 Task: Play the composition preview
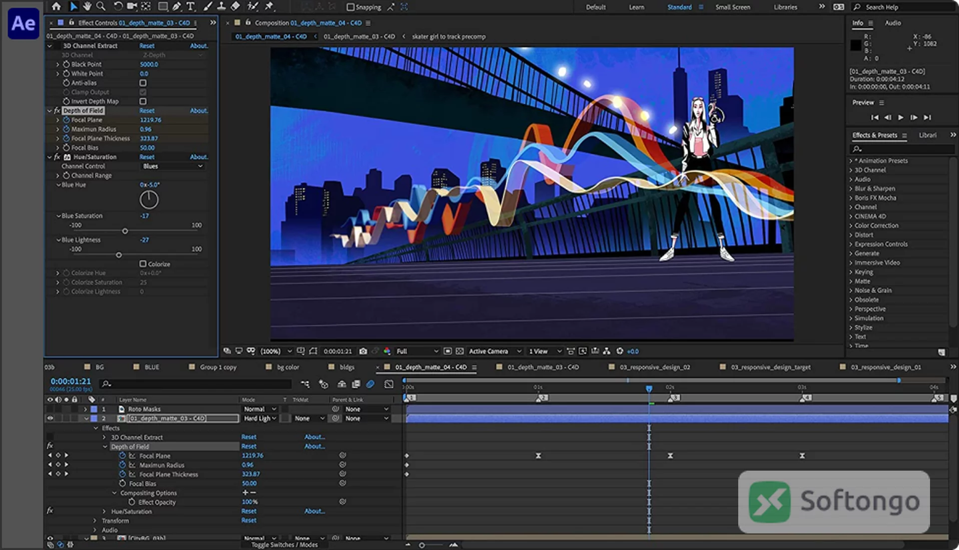pos(901,117)
